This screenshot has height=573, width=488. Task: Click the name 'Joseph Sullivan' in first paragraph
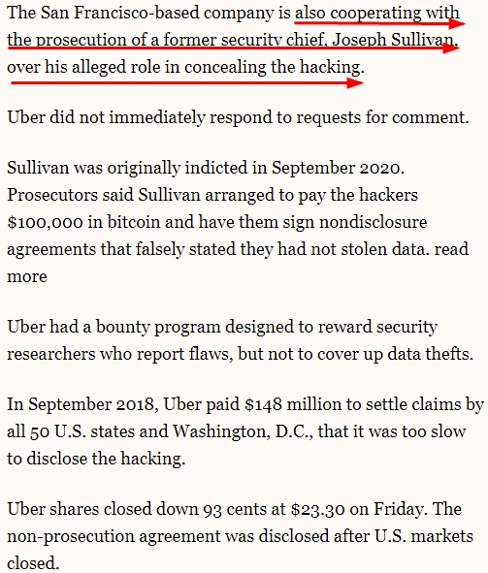point(395,40)
